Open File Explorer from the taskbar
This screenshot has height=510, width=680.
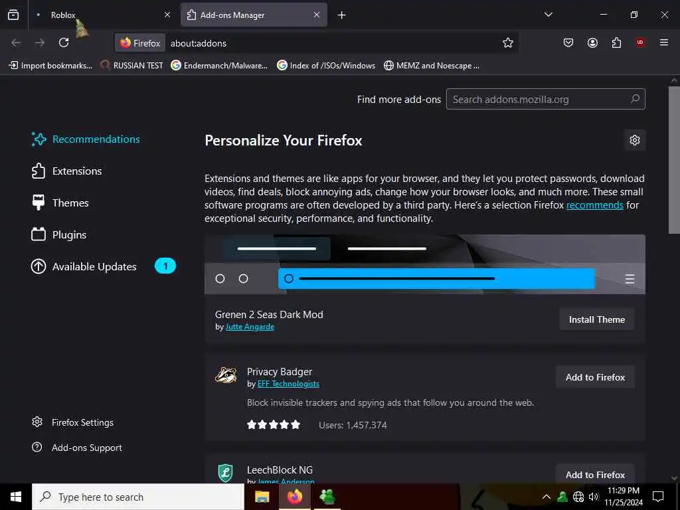coord(262,497)
